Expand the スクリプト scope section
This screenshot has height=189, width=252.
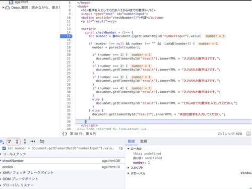(129, 168)
